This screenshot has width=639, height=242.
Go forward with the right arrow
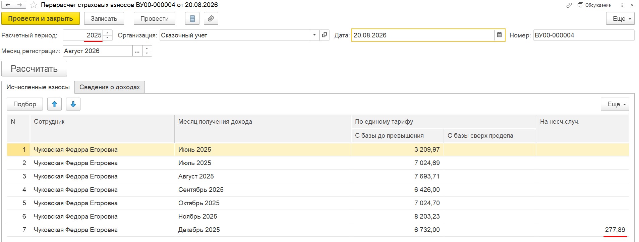pos(19,5)
